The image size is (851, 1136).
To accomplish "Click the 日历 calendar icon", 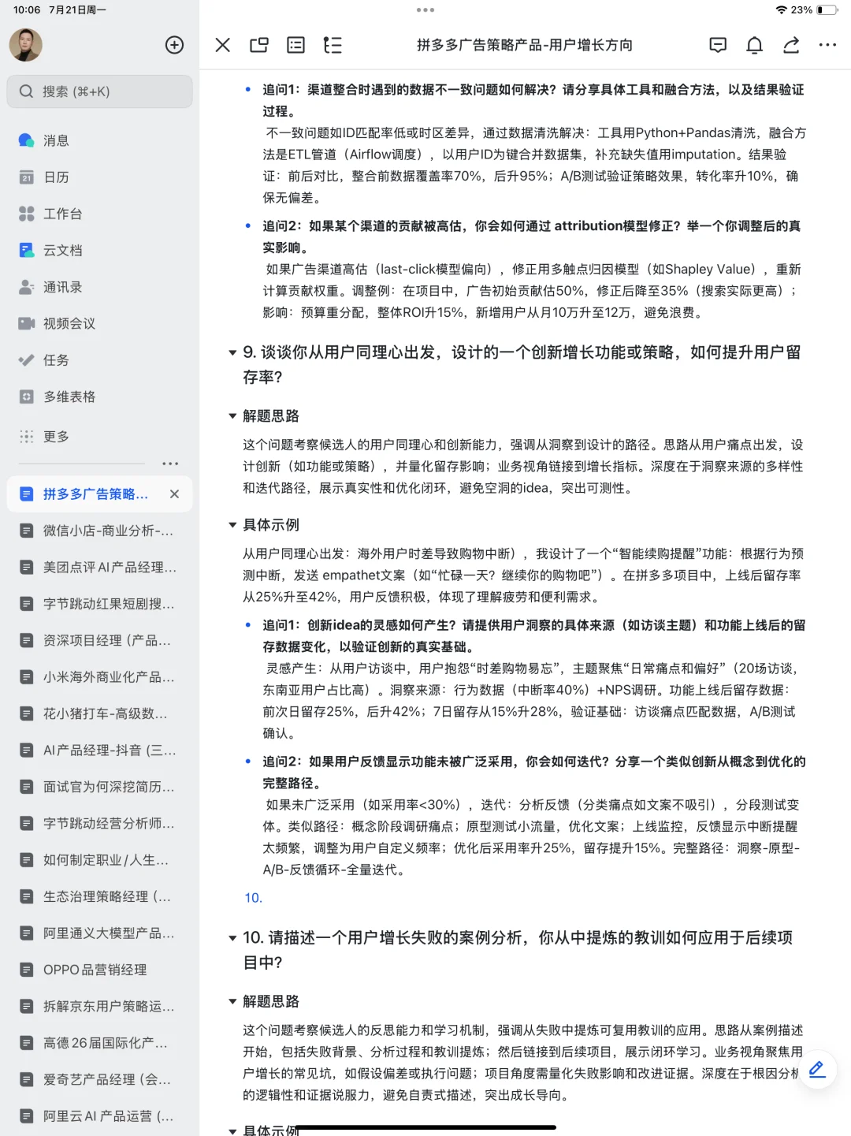I will (x=27, y=177).
